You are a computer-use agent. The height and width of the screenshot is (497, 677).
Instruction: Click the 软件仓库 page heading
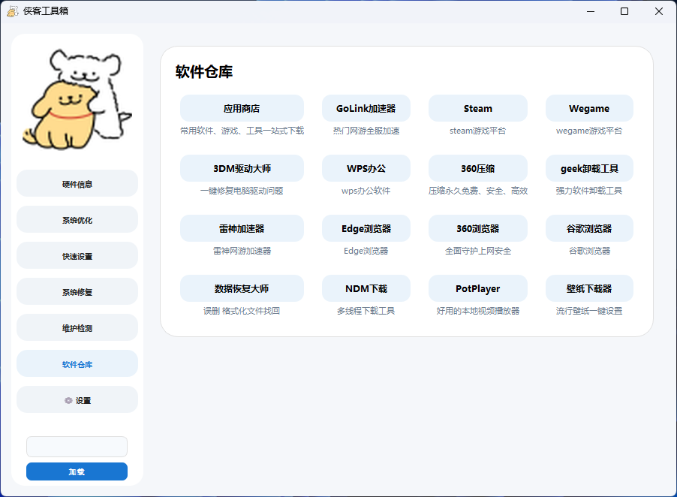pos(204,71)
